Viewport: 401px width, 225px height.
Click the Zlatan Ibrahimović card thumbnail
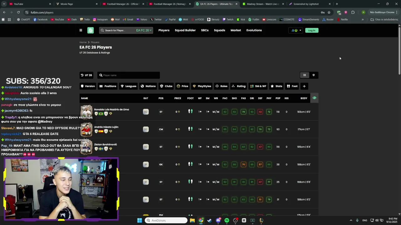86,147
